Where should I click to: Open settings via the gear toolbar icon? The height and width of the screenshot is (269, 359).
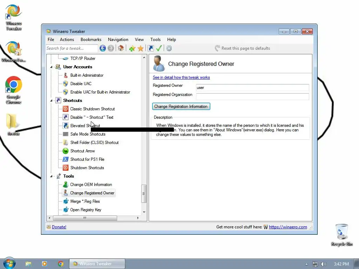[x=169, y=48]
